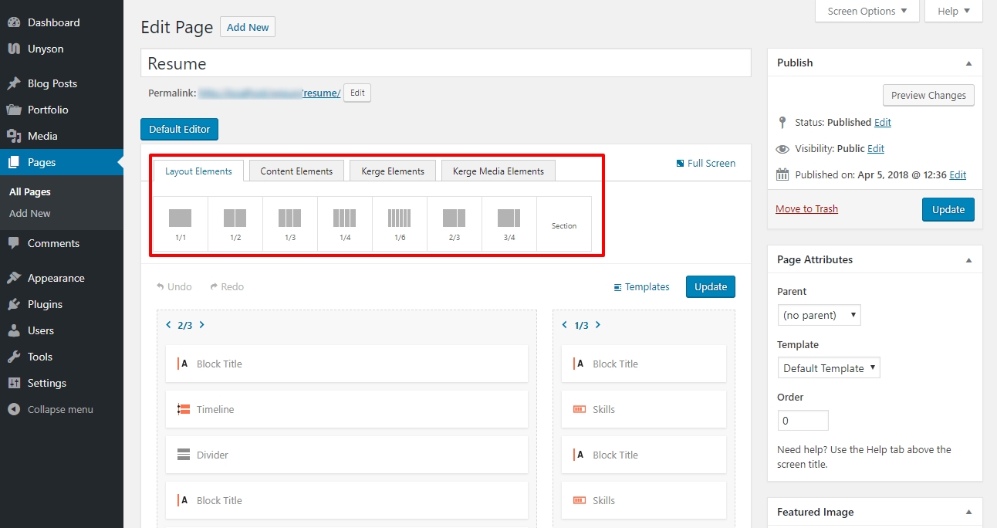
Task: Click the Full Screen icon
Action: [x=680, y=164]
